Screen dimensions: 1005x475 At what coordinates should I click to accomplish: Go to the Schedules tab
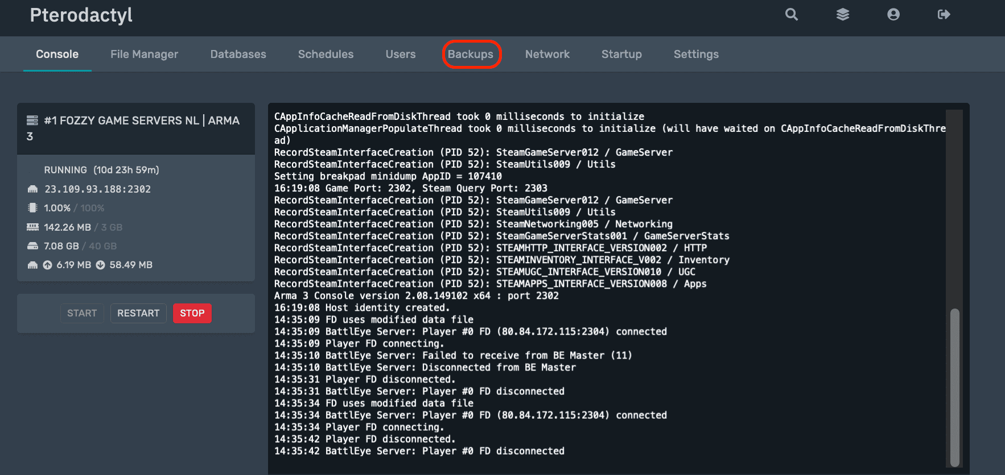pos(326,55)
